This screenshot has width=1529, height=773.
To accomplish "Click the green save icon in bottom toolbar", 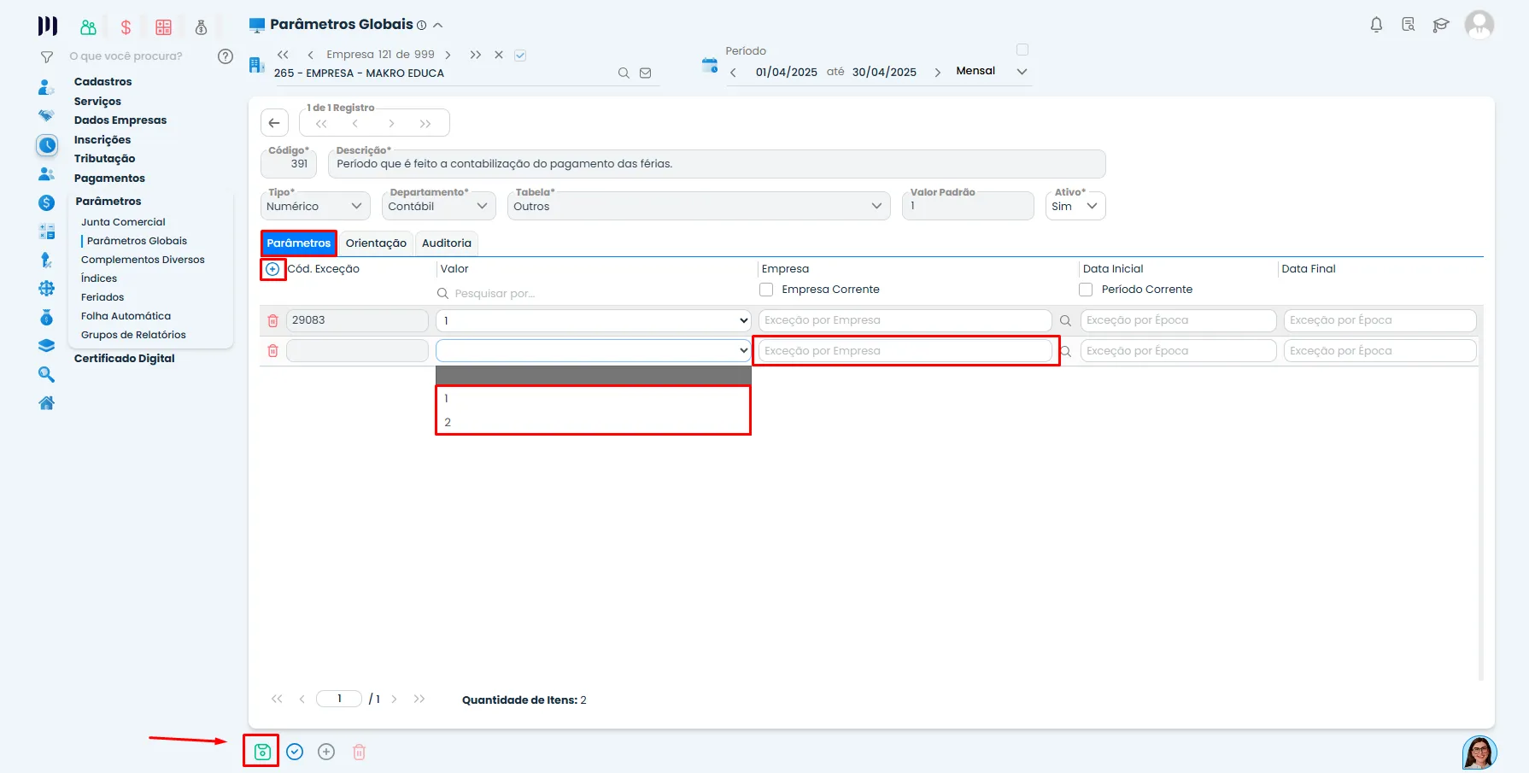I will pos(262,752).
